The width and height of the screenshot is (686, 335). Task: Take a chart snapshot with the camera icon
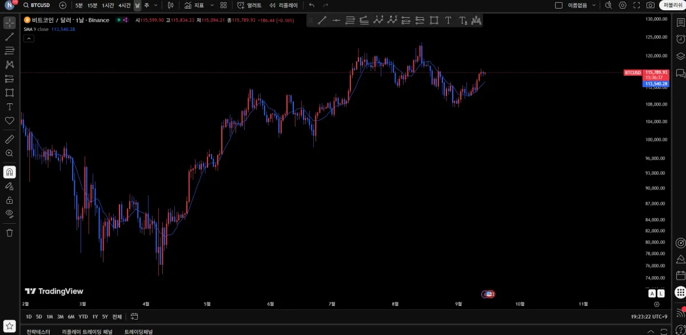tap(651, 5)
